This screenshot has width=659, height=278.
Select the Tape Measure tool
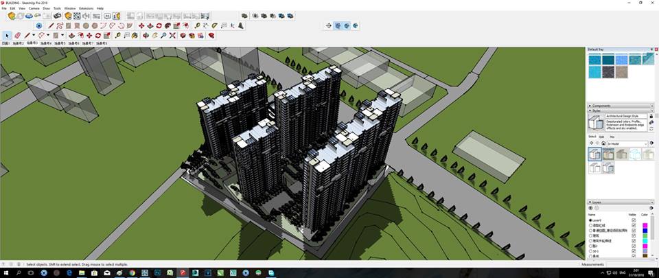(x=117, y=35)
